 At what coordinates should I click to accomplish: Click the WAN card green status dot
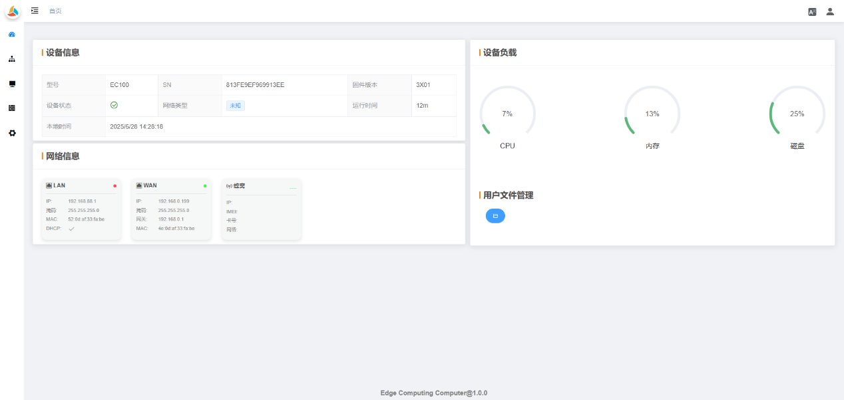point(205,186)
